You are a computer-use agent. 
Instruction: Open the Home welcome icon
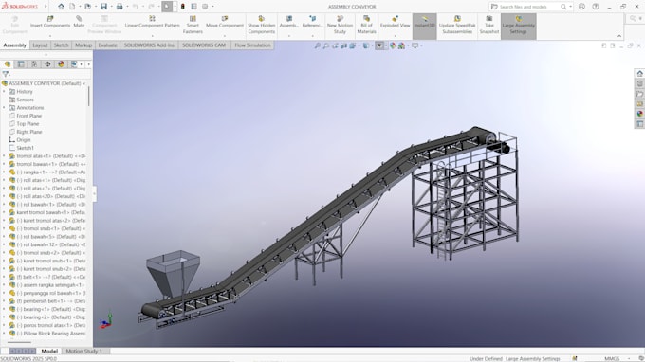click(x=61, y=7)
